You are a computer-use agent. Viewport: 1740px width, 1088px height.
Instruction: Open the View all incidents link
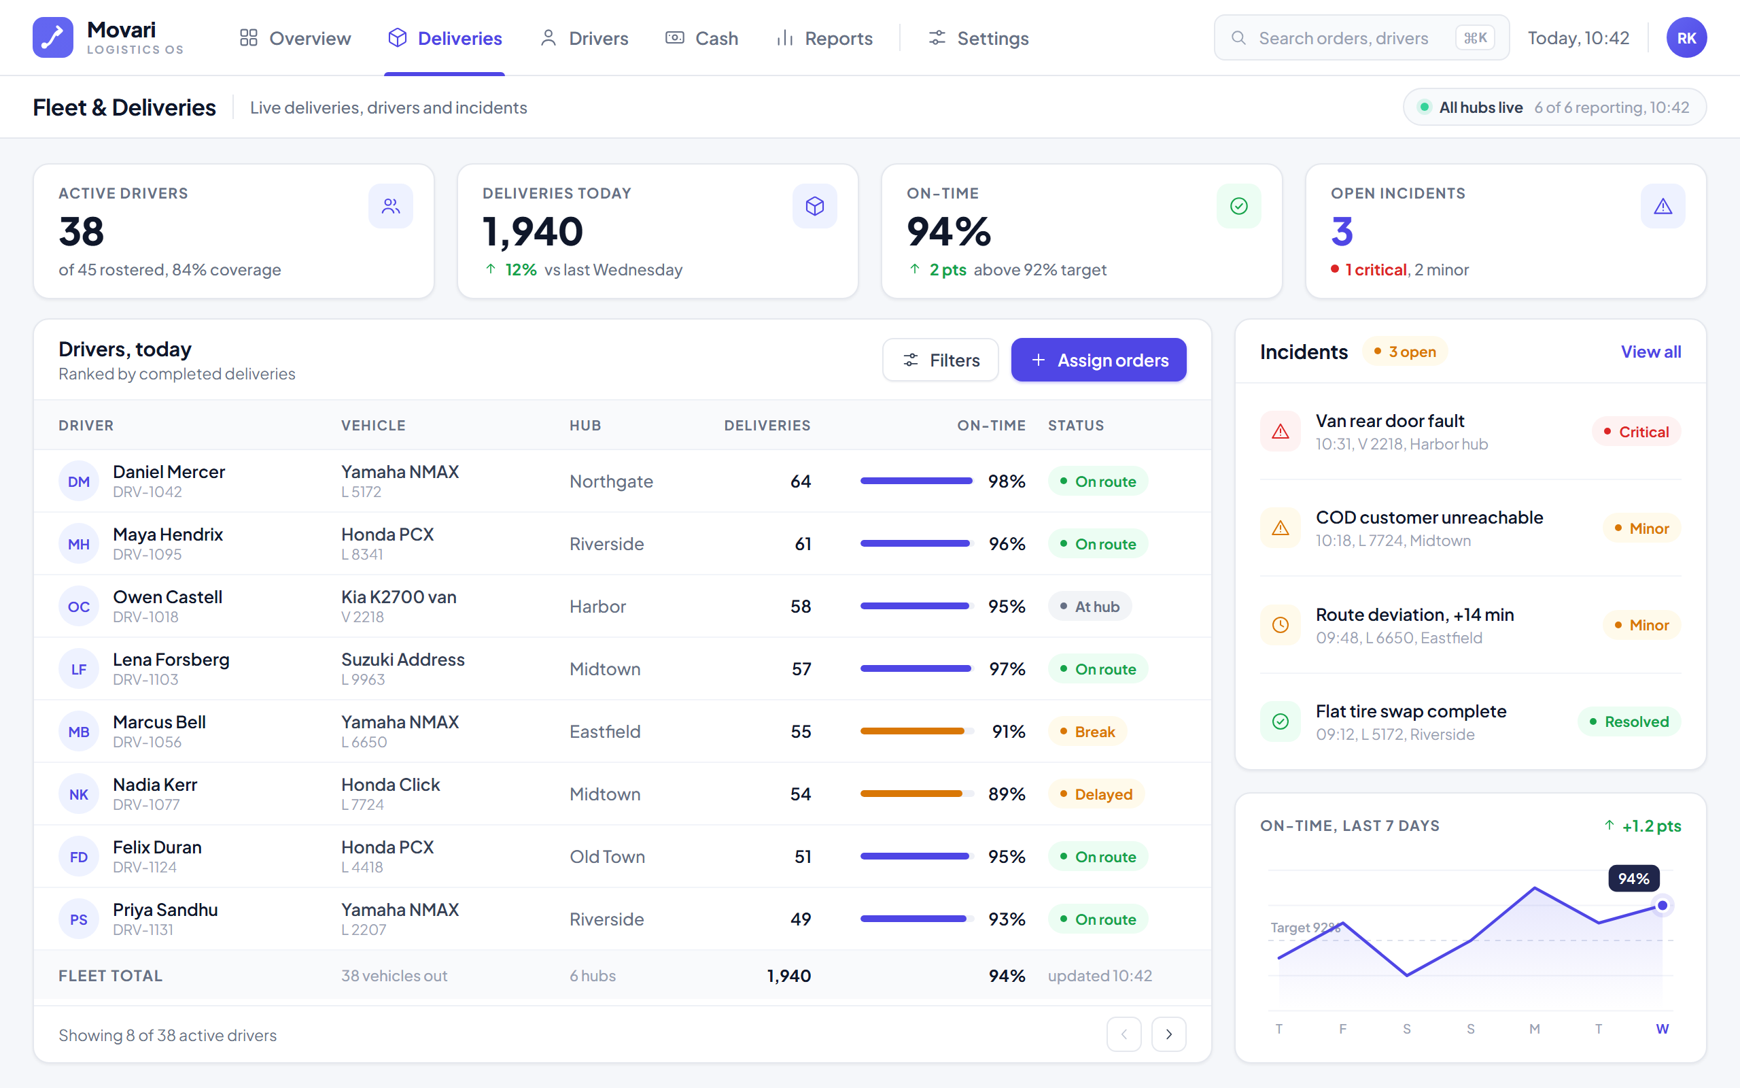tap(1651, 352)
